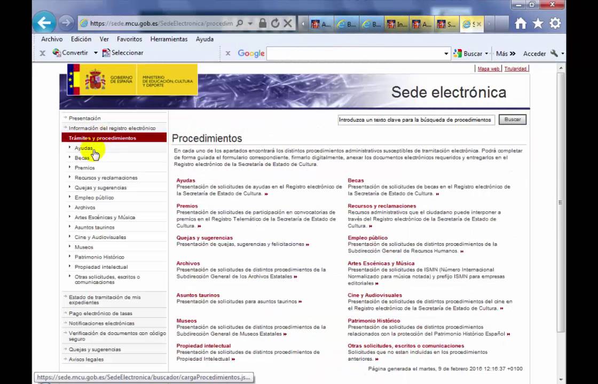598x384 pixels.
Task: Click inside the Google toolbar search field
Action: coord(355,54)
